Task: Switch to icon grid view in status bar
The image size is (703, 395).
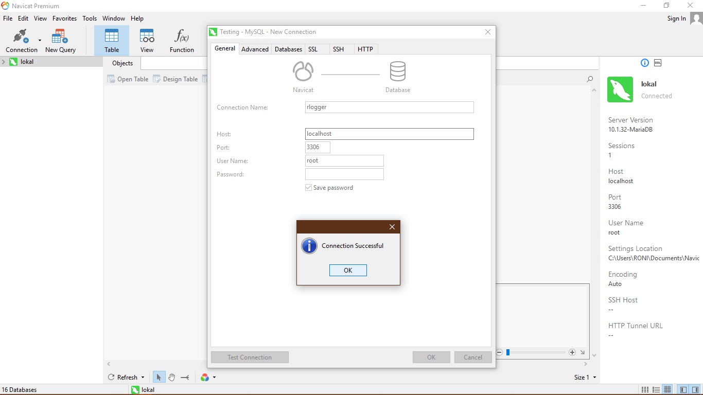Action: pos(645,390)
